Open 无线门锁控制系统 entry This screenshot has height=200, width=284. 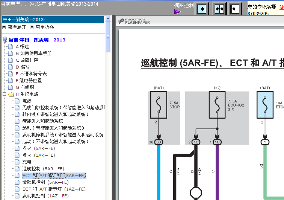point(63,108)
